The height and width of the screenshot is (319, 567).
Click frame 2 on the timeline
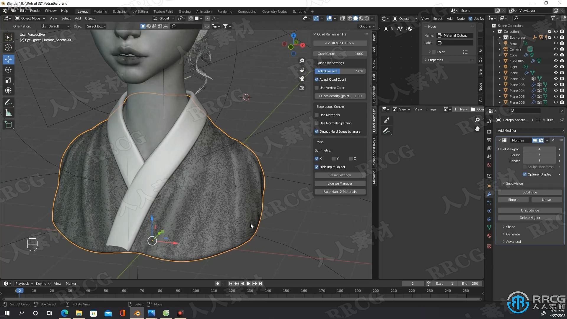[19, 291]
